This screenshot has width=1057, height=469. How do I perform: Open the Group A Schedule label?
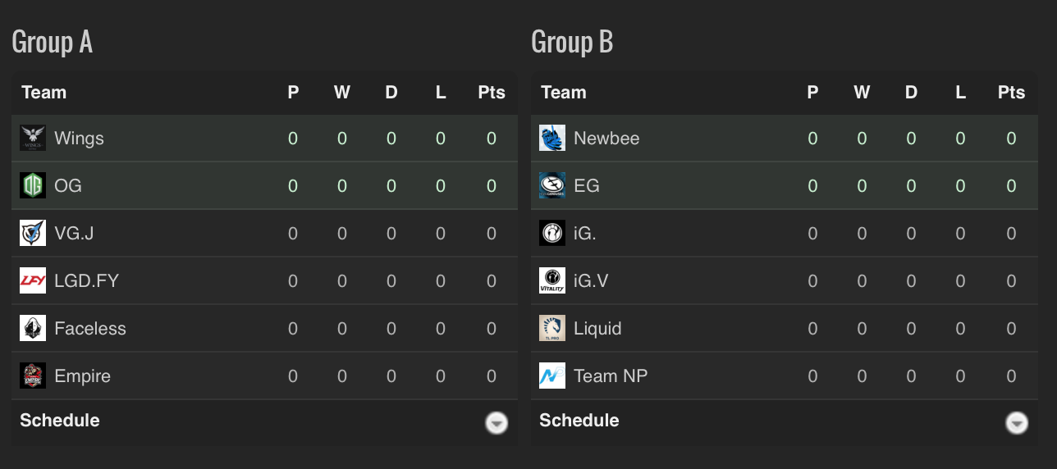60,421
